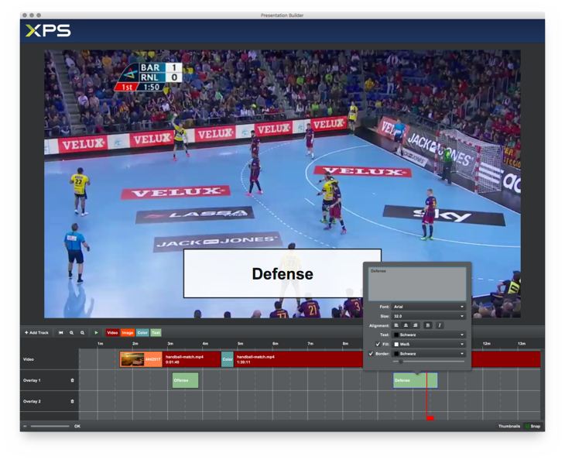This screenshot has width=565, height=460.
Task: Open the Font dropdown showing Arial
Action: point(429,307)
